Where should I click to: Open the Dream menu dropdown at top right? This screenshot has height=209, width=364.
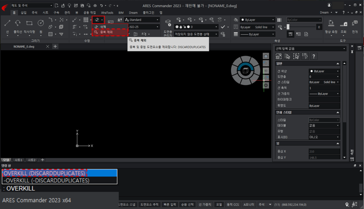coord(326,12)
